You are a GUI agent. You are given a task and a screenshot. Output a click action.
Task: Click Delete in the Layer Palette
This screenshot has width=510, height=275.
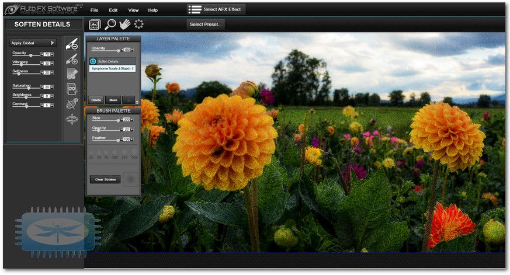(x=96, y=100)
